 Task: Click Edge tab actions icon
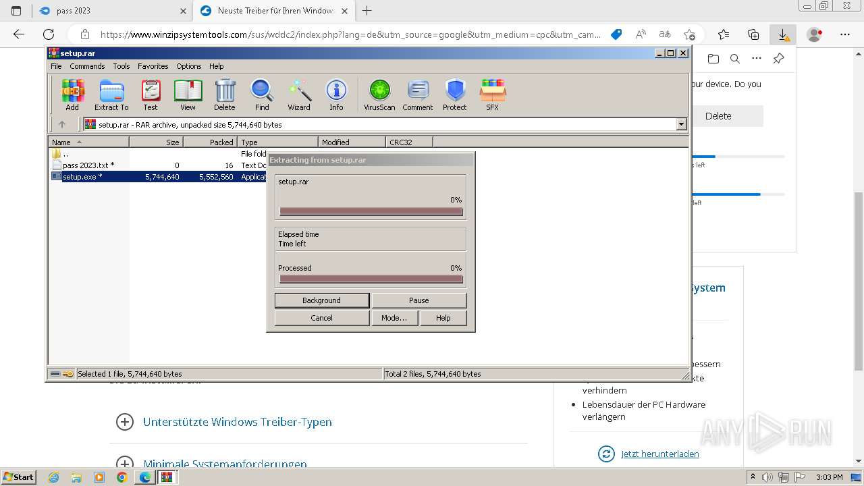[x=16, y=11]
